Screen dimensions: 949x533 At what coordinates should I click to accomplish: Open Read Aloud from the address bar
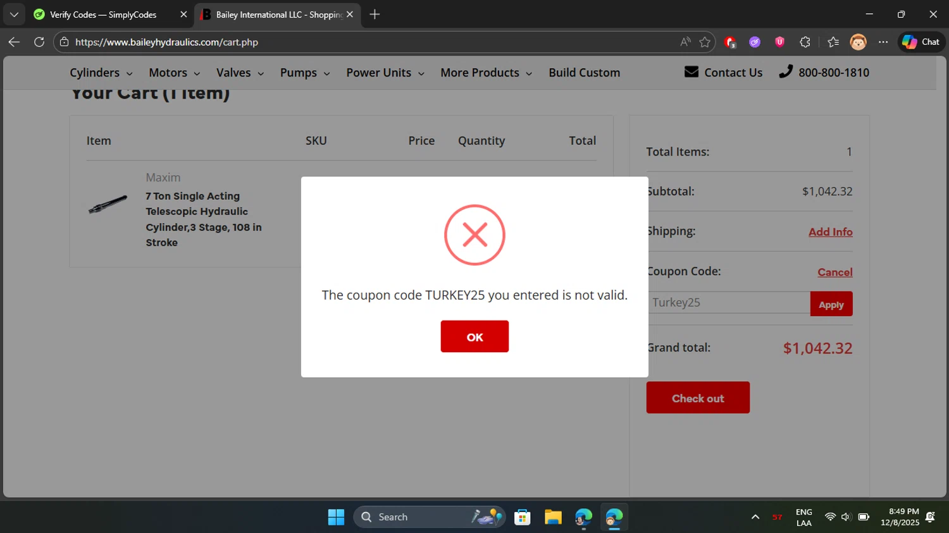[x=685, y=42]
